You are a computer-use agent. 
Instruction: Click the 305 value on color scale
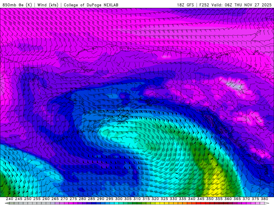[x=128, y=199]
